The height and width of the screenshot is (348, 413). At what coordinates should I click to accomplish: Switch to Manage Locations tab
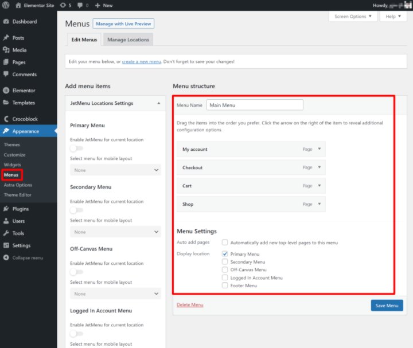click(x=128, y=40)
